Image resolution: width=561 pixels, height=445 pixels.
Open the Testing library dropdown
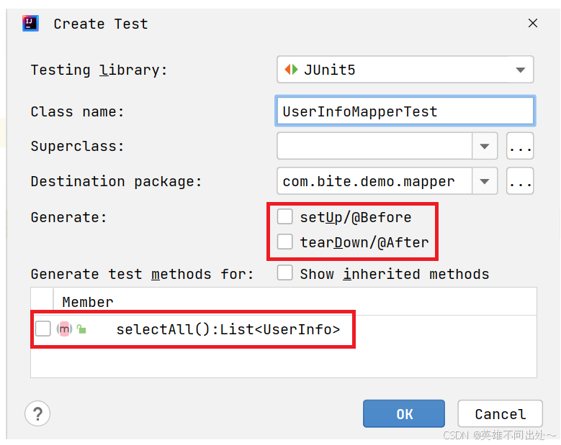(520, 70)
